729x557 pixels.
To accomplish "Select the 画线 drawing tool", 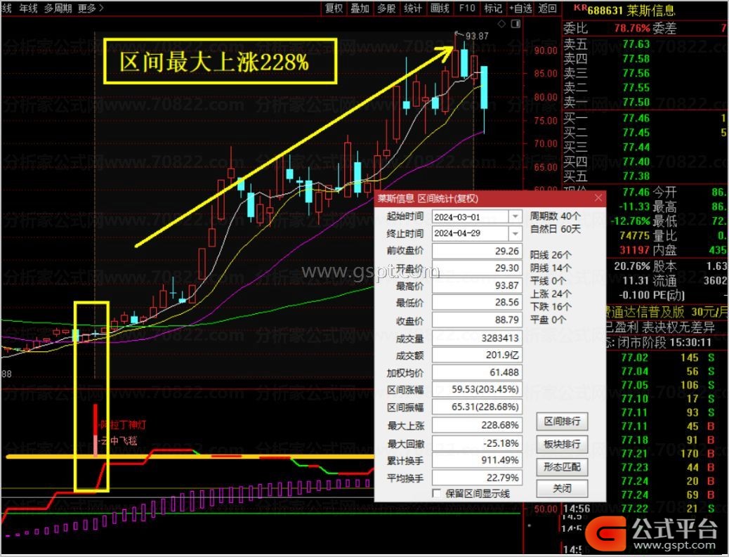I will [440, 8].
